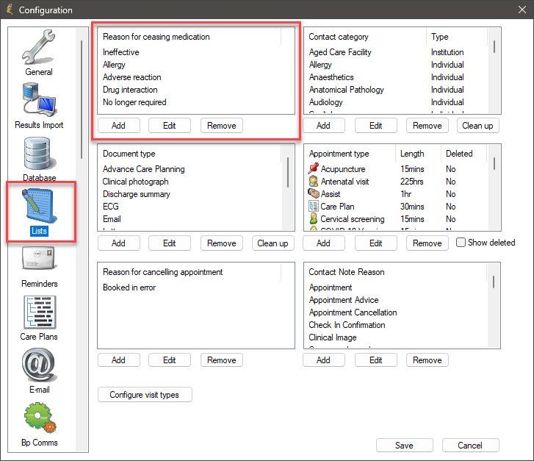
Task: Remove a Contact Note Reason
Action: (x=427, y=360)
